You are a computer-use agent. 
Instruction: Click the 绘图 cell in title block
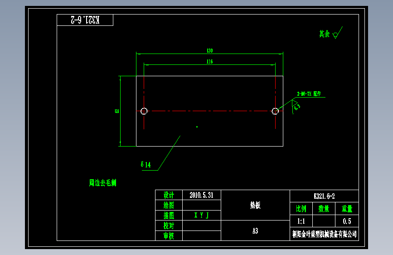169,205
